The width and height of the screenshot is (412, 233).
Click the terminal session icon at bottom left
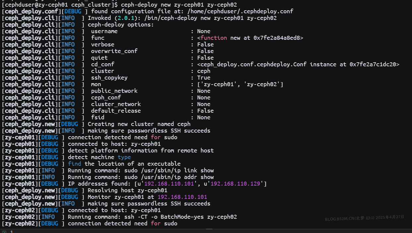(4, 232)
